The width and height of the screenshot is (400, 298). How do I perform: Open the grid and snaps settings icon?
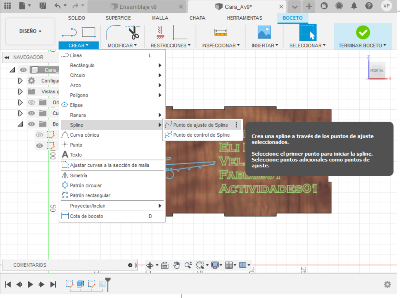point(229,265)
